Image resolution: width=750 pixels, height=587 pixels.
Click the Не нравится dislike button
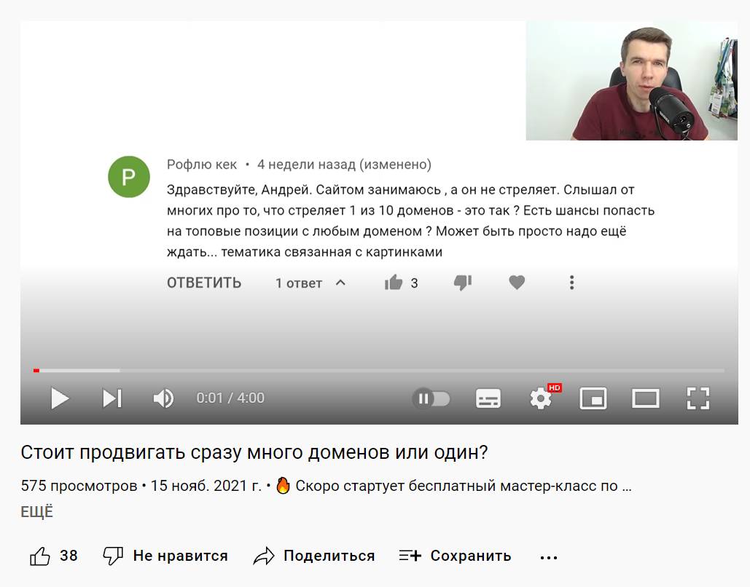click(165, 556)
